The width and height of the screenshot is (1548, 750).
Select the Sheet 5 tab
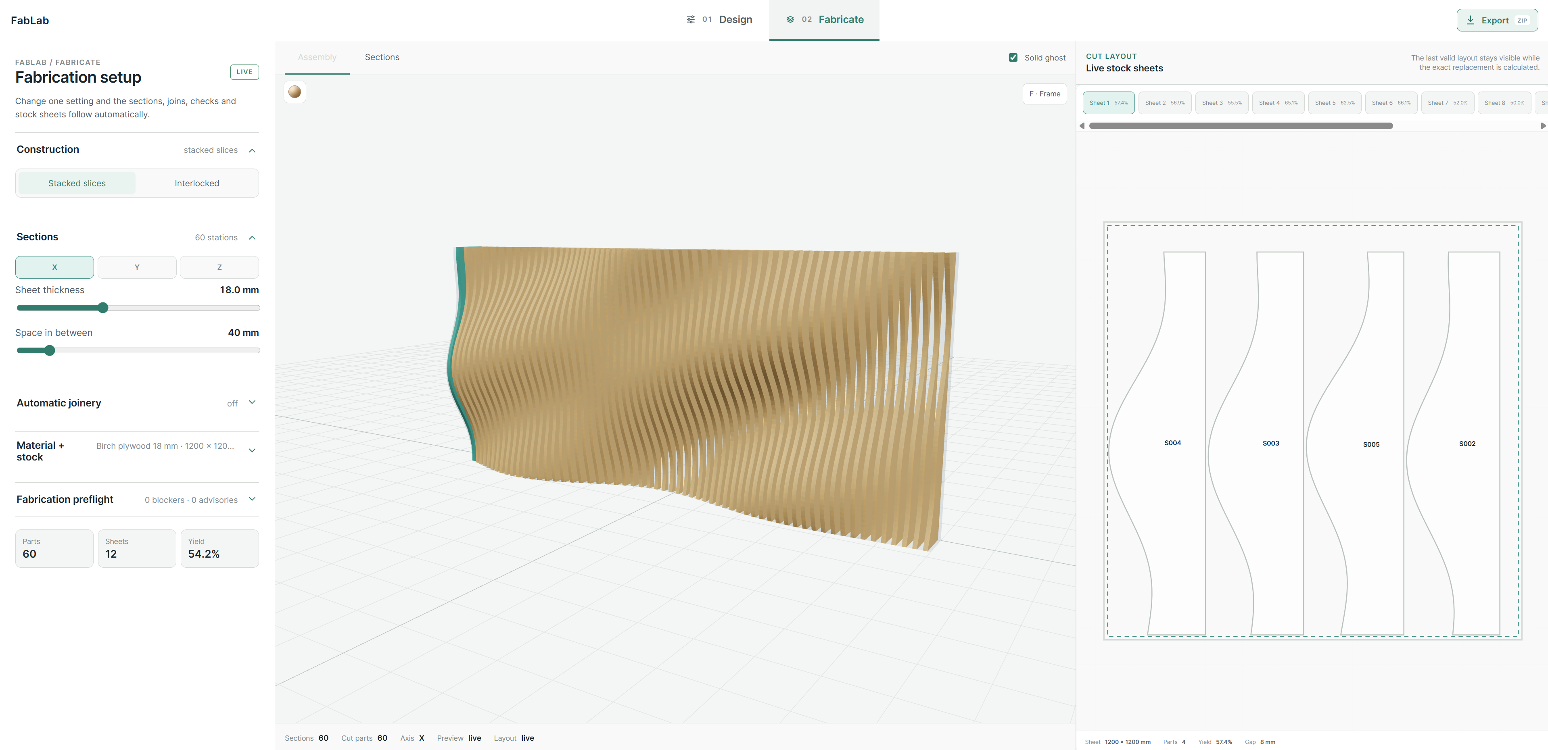[1335, 103]
